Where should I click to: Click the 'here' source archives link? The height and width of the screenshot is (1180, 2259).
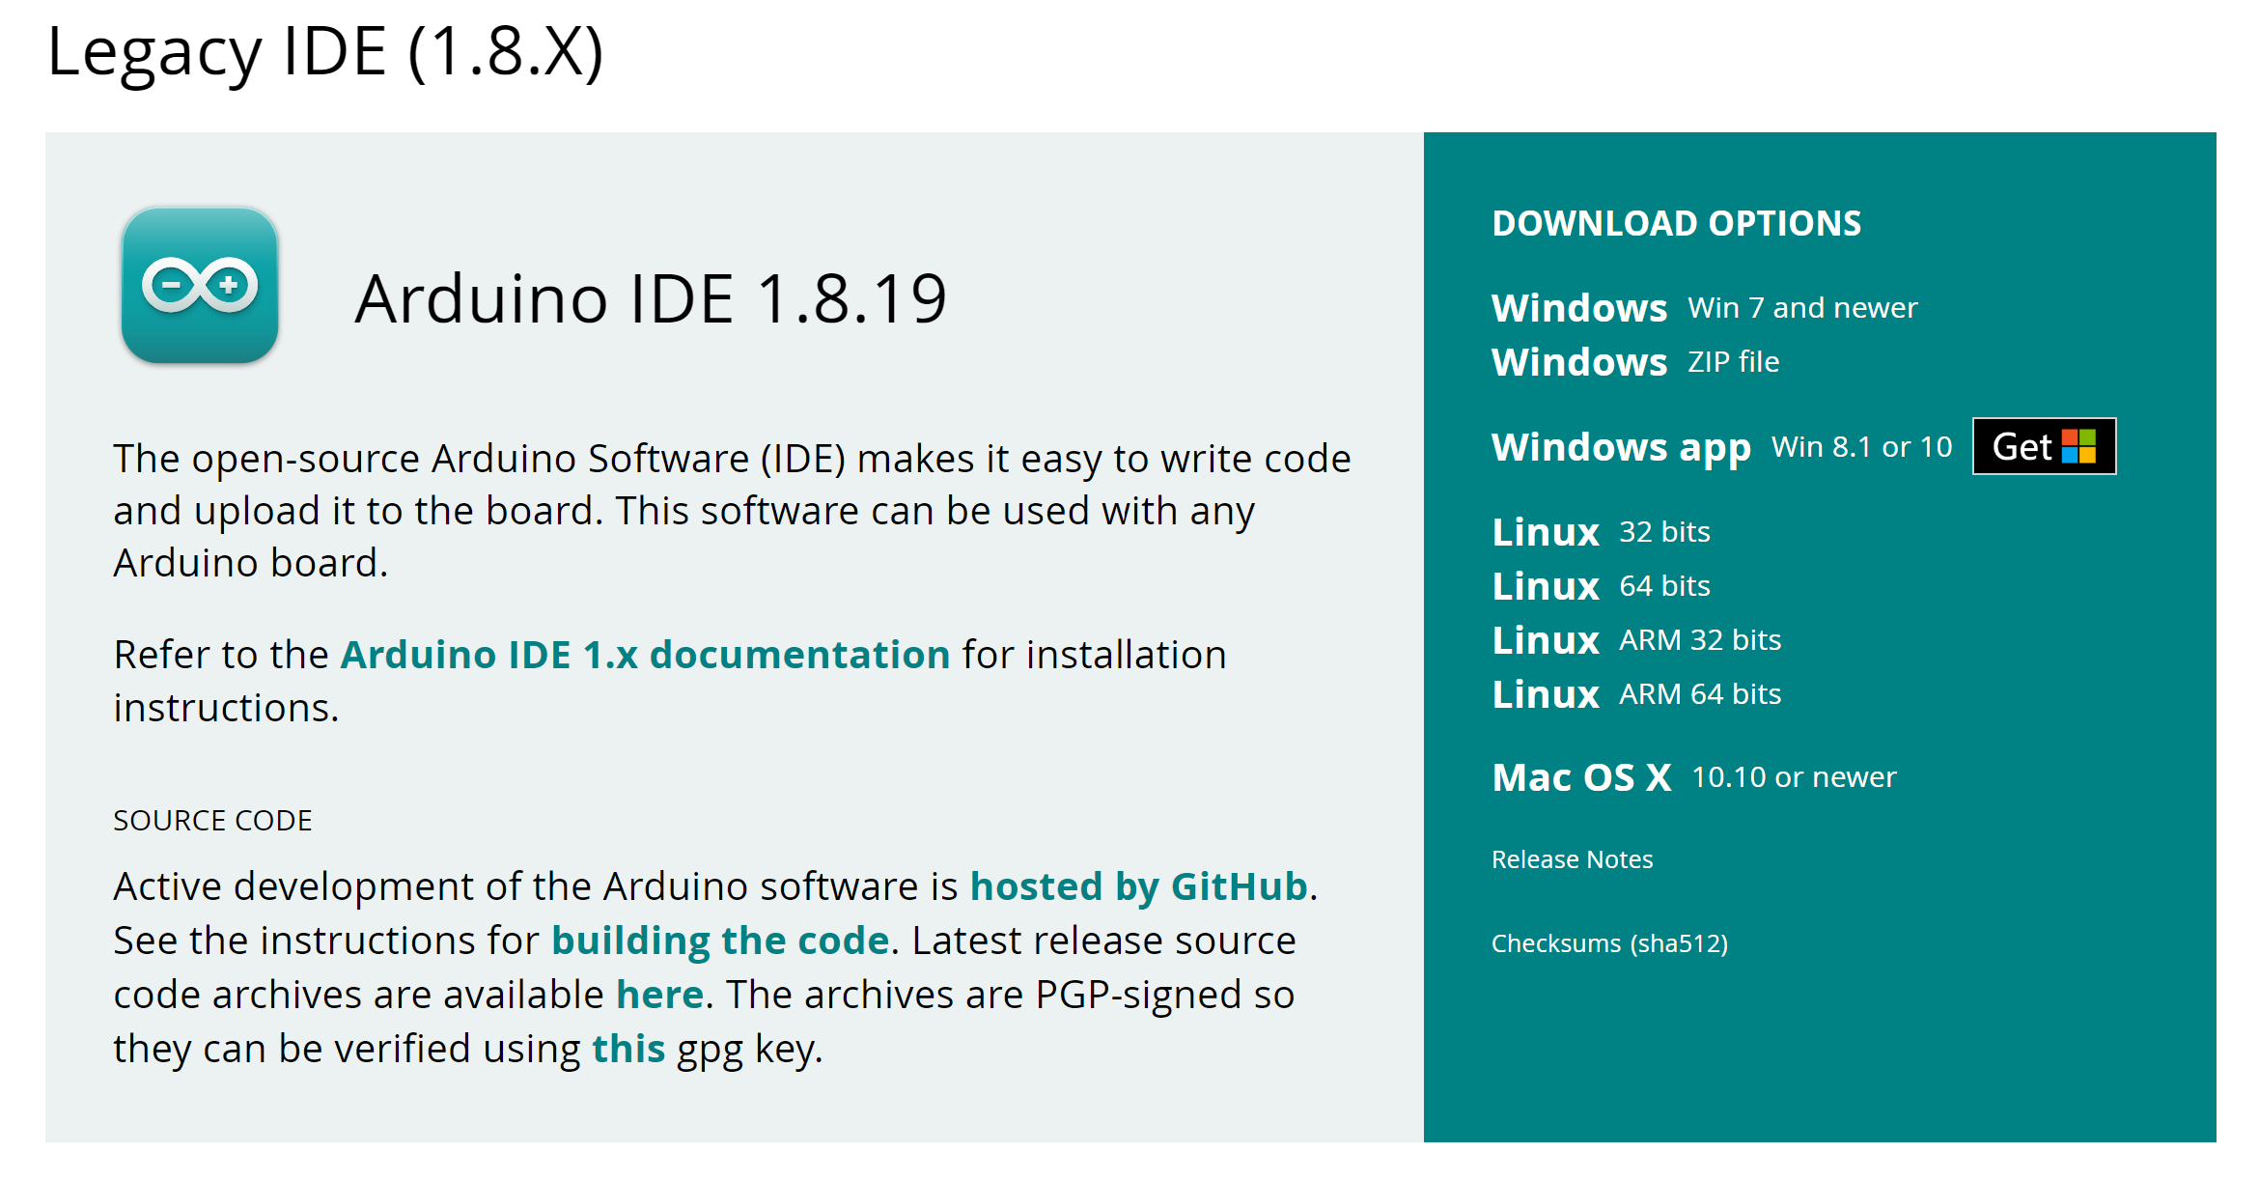[659, 995]
